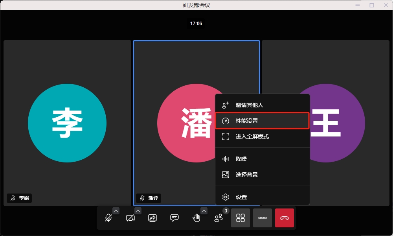Toggle tile view layout
Screen dimensions: 393x236
(x=241, y=218)
